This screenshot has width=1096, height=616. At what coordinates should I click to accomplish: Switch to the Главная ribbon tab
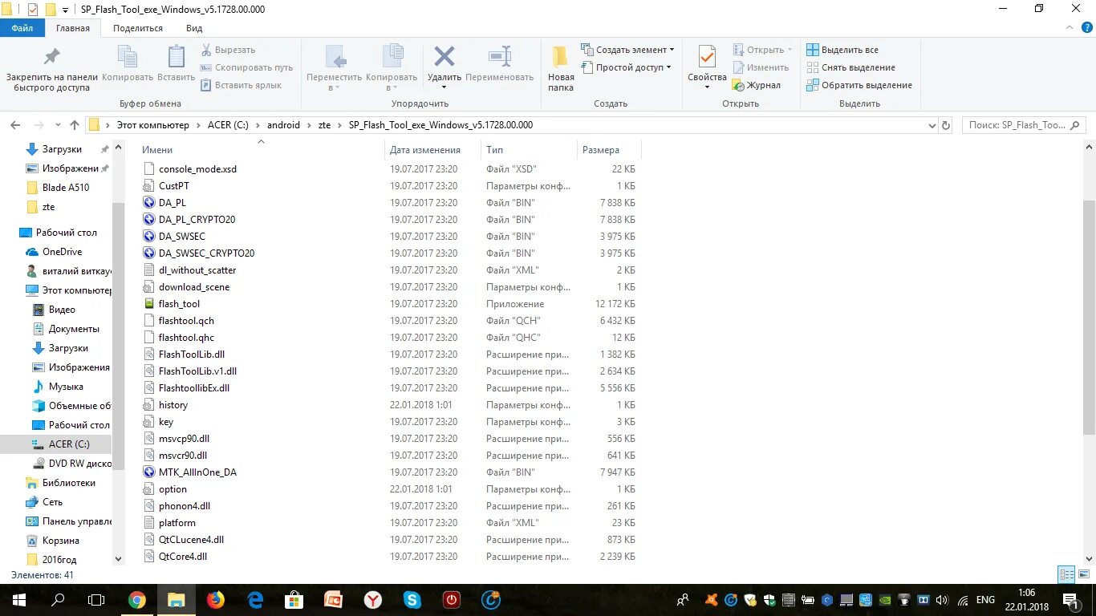tap(73, 28)
